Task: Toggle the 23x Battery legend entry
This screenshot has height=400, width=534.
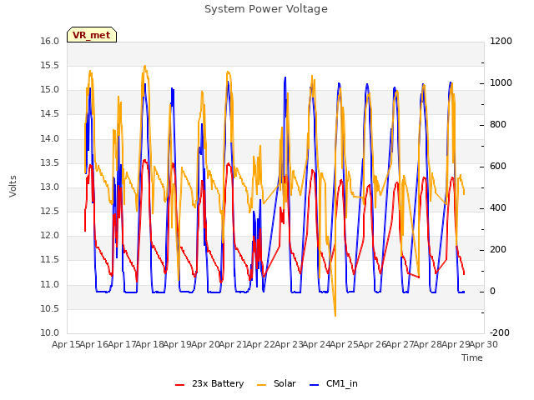Action: click(209, 383)
